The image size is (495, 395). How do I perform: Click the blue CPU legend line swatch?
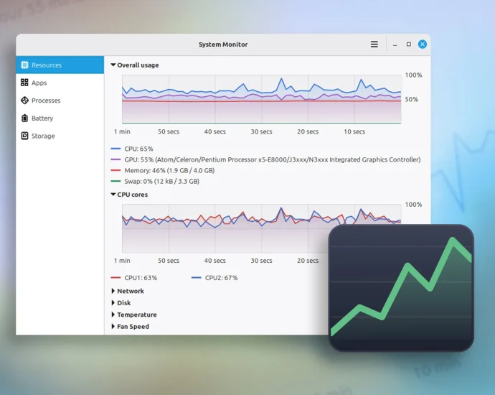pos(115,149)
